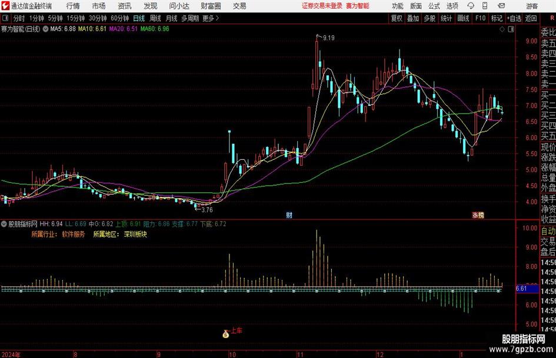This screenshot has height=358, width=556.
Task: Open the 资讯 menu
Action: point(125,6)
